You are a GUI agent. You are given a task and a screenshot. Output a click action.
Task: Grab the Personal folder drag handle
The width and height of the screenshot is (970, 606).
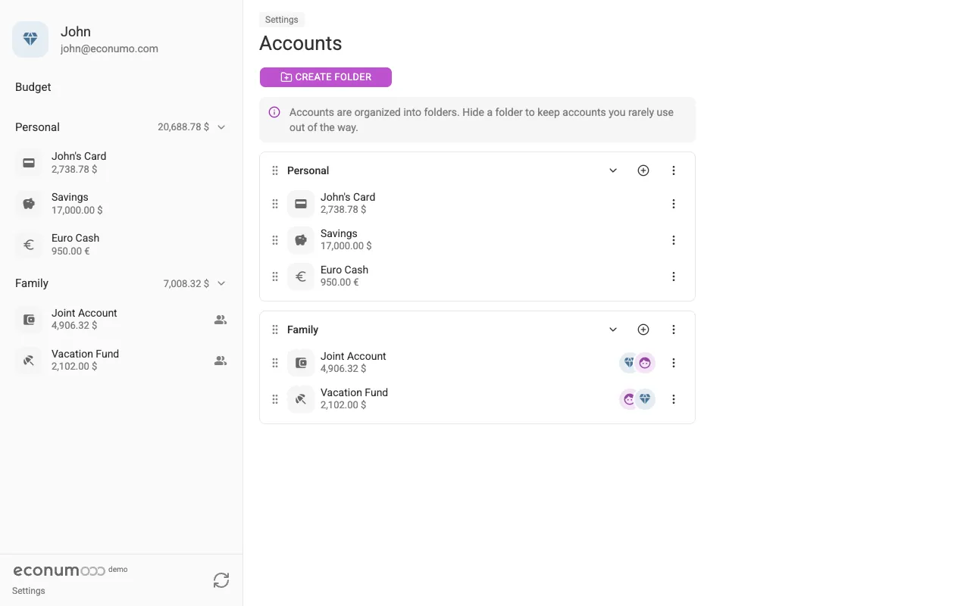(x=275, y=170)
